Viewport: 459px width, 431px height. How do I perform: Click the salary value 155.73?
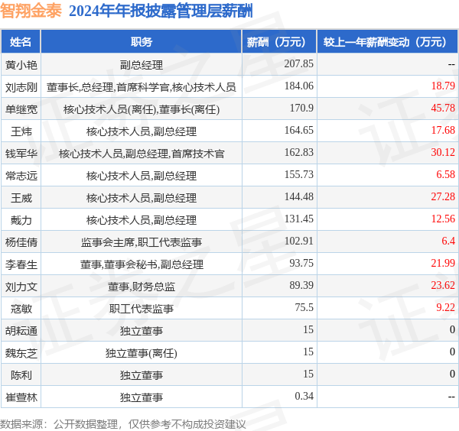coord(298,175)
